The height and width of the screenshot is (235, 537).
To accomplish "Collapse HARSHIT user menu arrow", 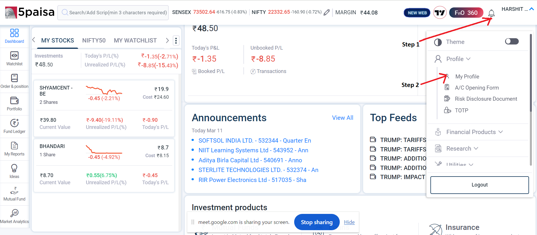I will [531, 9].
